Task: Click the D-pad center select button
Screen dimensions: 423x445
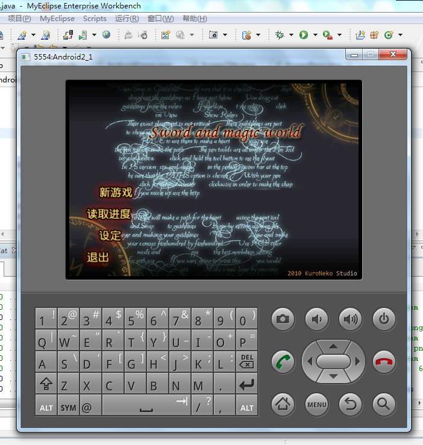Action: coord(333,361)
